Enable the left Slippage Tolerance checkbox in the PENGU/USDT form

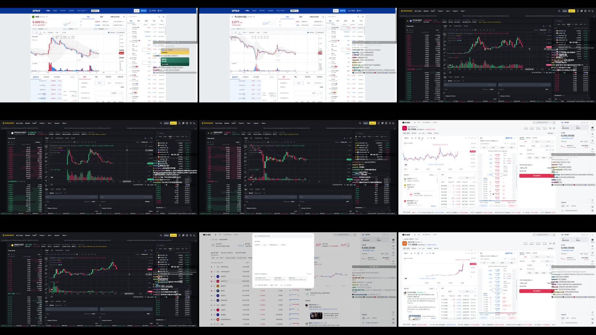tap(46, 208)
